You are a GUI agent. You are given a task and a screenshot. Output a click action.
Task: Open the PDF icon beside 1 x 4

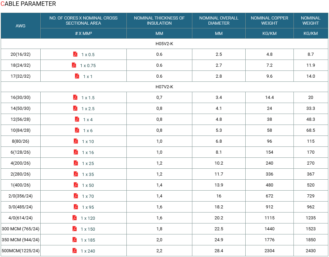coord(77,119)
